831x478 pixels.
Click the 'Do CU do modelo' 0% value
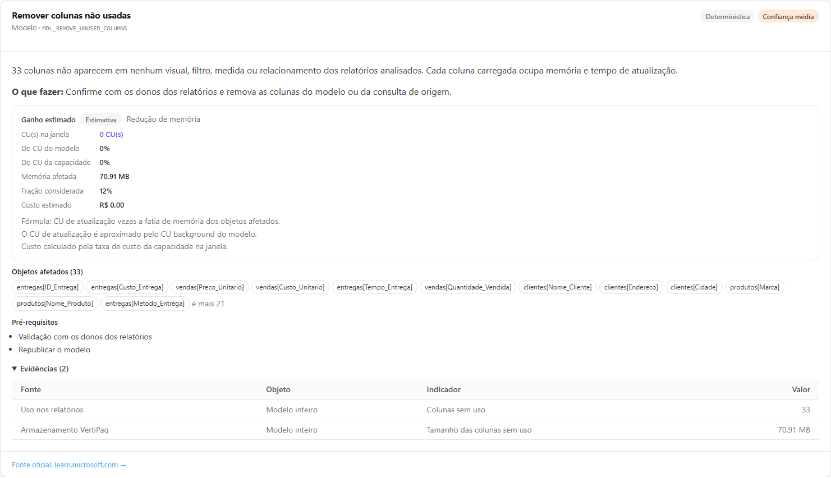tap(104, 149)
